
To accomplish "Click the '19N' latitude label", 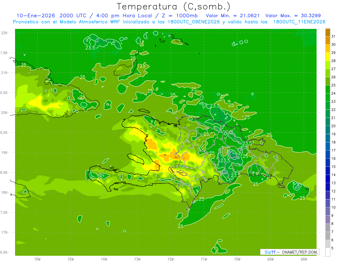I will point(5,153).
